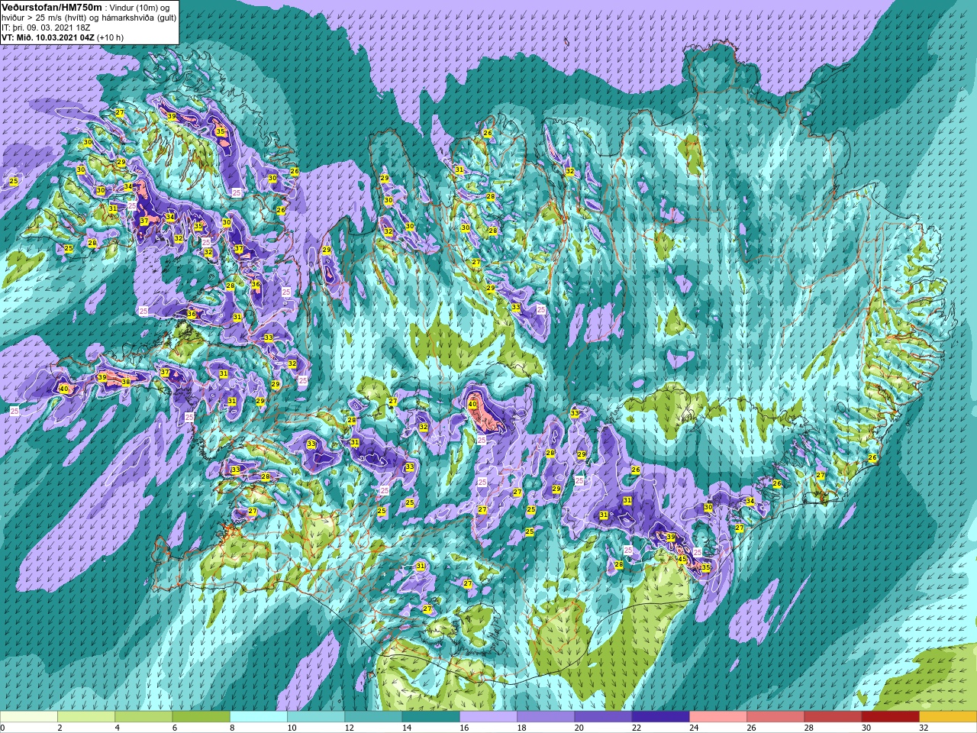Click the color scale tick label 20
The height and width of the screenshot is (733, 977).
[x=579, y=728]
